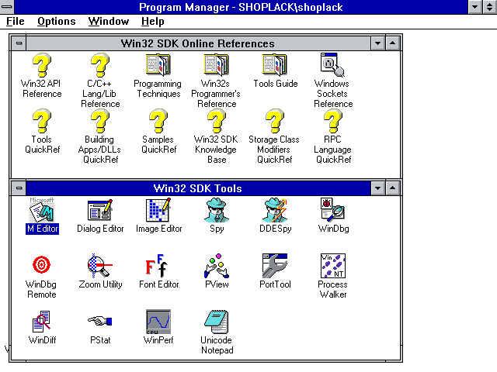The image size is (497, 372).
Task: Select the RPC Language QuickRef icon
Action: (x=333, y=121)
